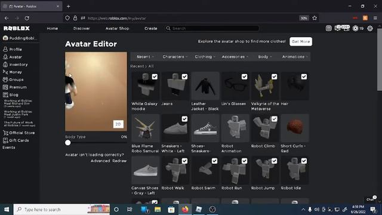Uncheck the Robot Climb animation

[274, 119]
